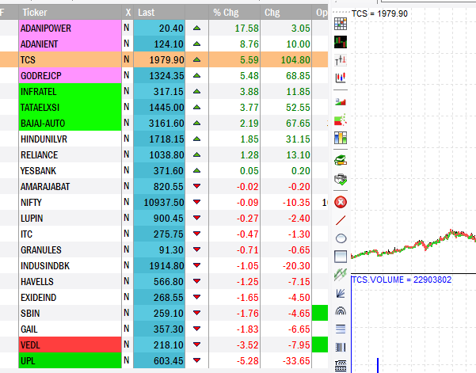Viewport: 476px width, 373px height.
Task: Click the dotted toolbar grip handle
Action: (341, 12)
